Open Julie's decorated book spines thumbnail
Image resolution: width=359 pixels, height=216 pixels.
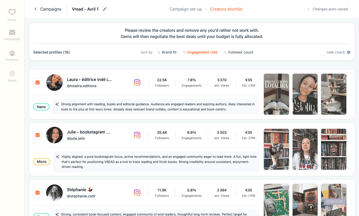point(334,149)
